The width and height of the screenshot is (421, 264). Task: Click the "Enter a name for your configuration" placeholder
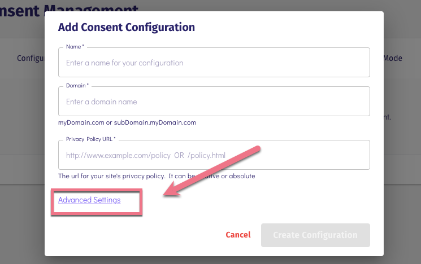pos(124,63)
